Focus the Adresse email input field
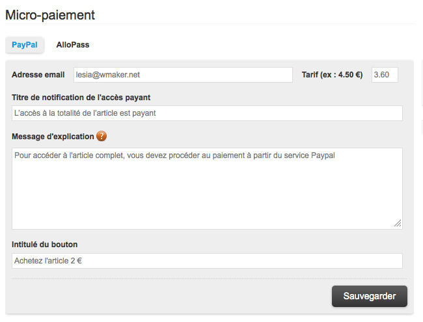This screenshot has height=322, width=423. click(x=183, y=75)
